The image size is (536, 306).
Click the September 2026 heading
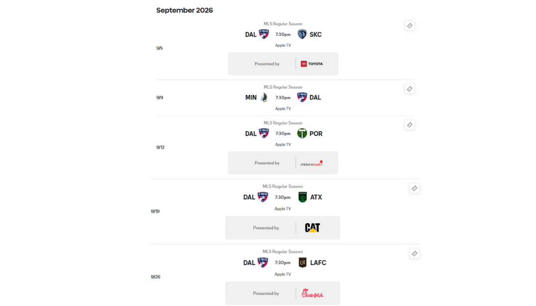(185, 10)
